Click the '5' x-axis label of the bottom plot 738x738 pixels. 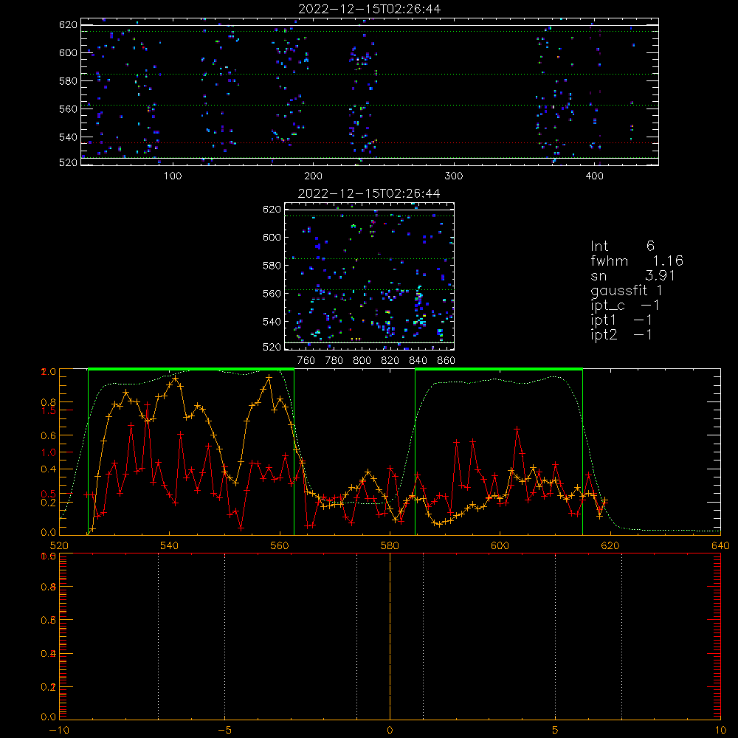tap(556, 731)
